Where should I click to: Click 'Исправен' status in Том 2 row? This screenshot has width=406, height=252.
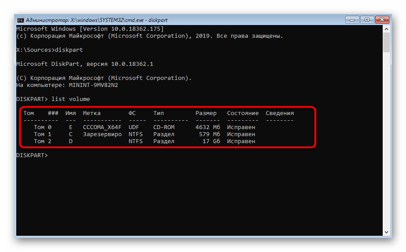pos(241,141)
